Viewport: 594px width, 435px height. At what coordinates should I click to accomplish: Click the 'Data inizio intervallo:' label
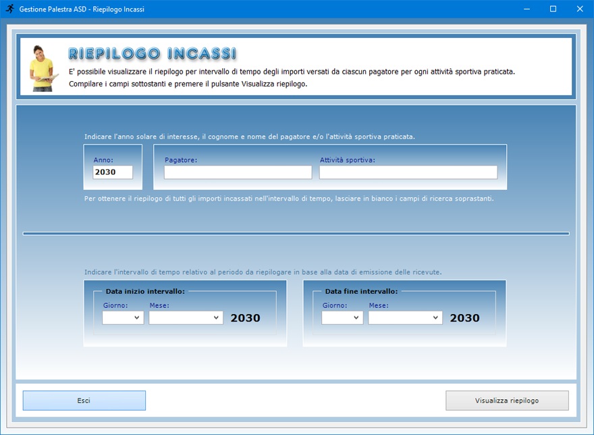(x=145, y=291)
